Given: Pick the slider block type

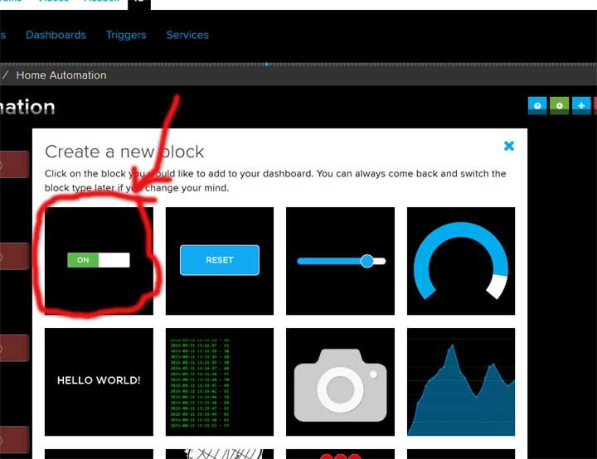Looking at the screenshot, I should (x=341, y=261).
